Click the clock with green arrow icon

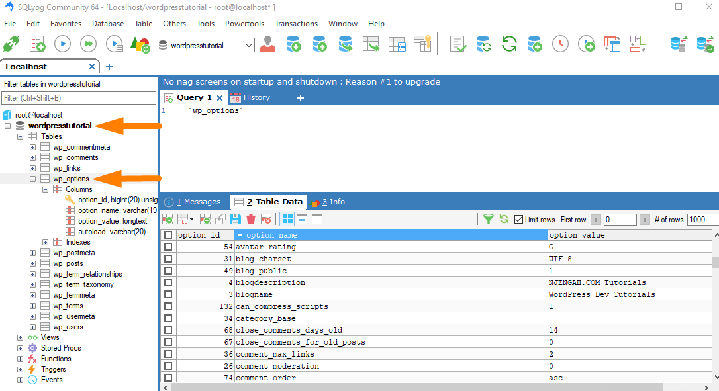click(587, 44)
